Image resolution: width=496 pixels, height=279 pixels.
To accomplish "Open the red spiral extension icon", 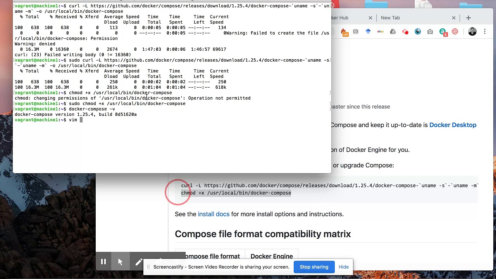I will (455, 32).
